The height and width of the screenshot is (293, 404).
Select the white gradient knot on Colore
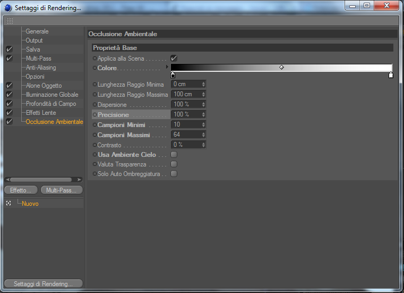(x=391, y=75)
